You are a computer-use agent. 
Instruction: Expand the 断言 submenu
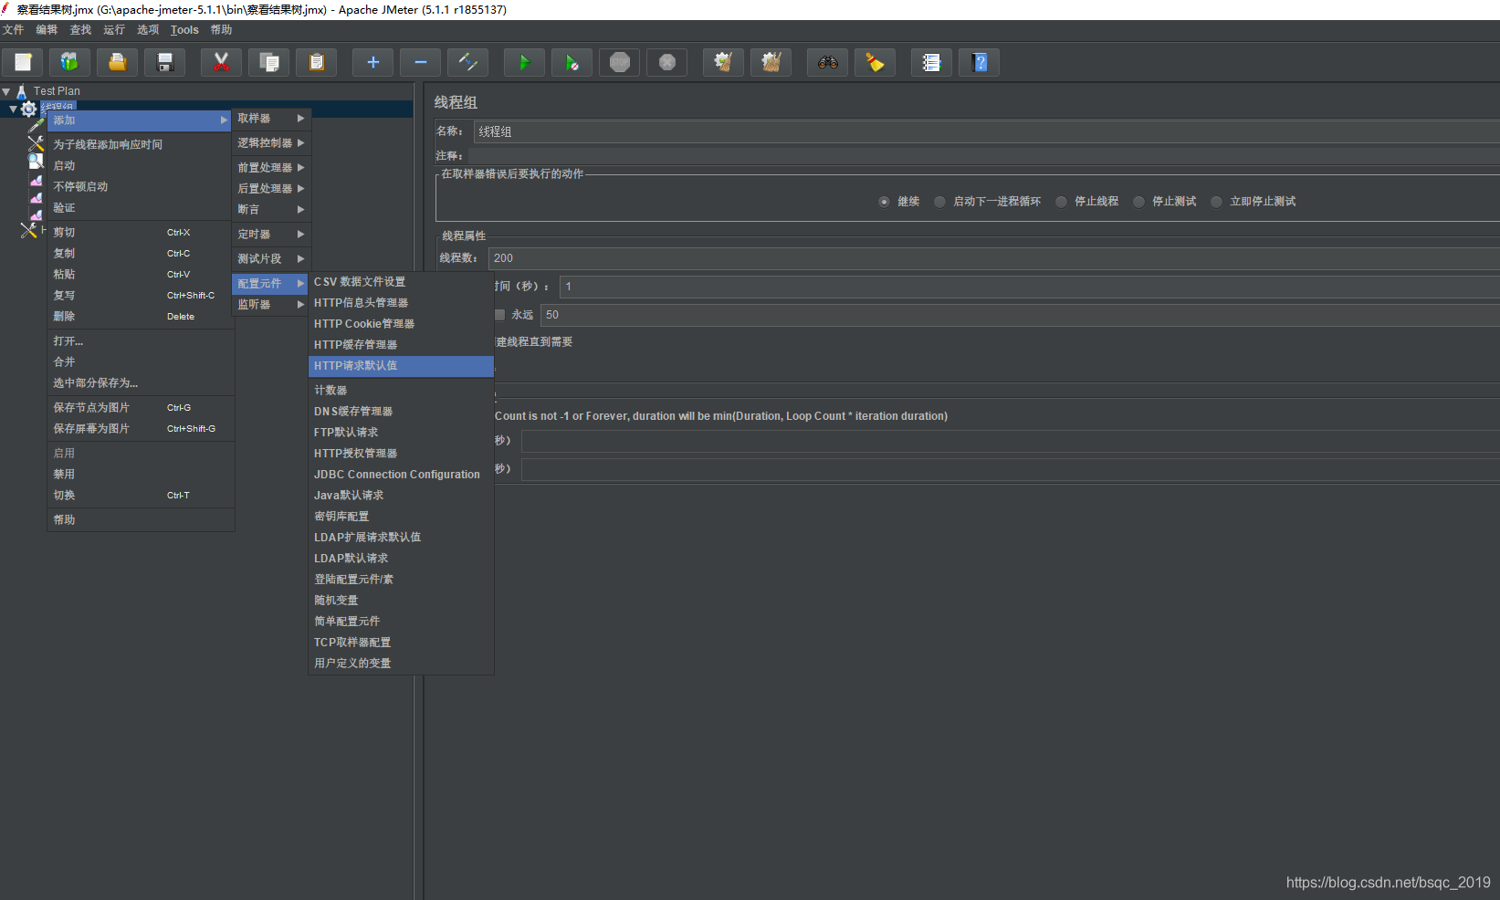coord(271,210)
